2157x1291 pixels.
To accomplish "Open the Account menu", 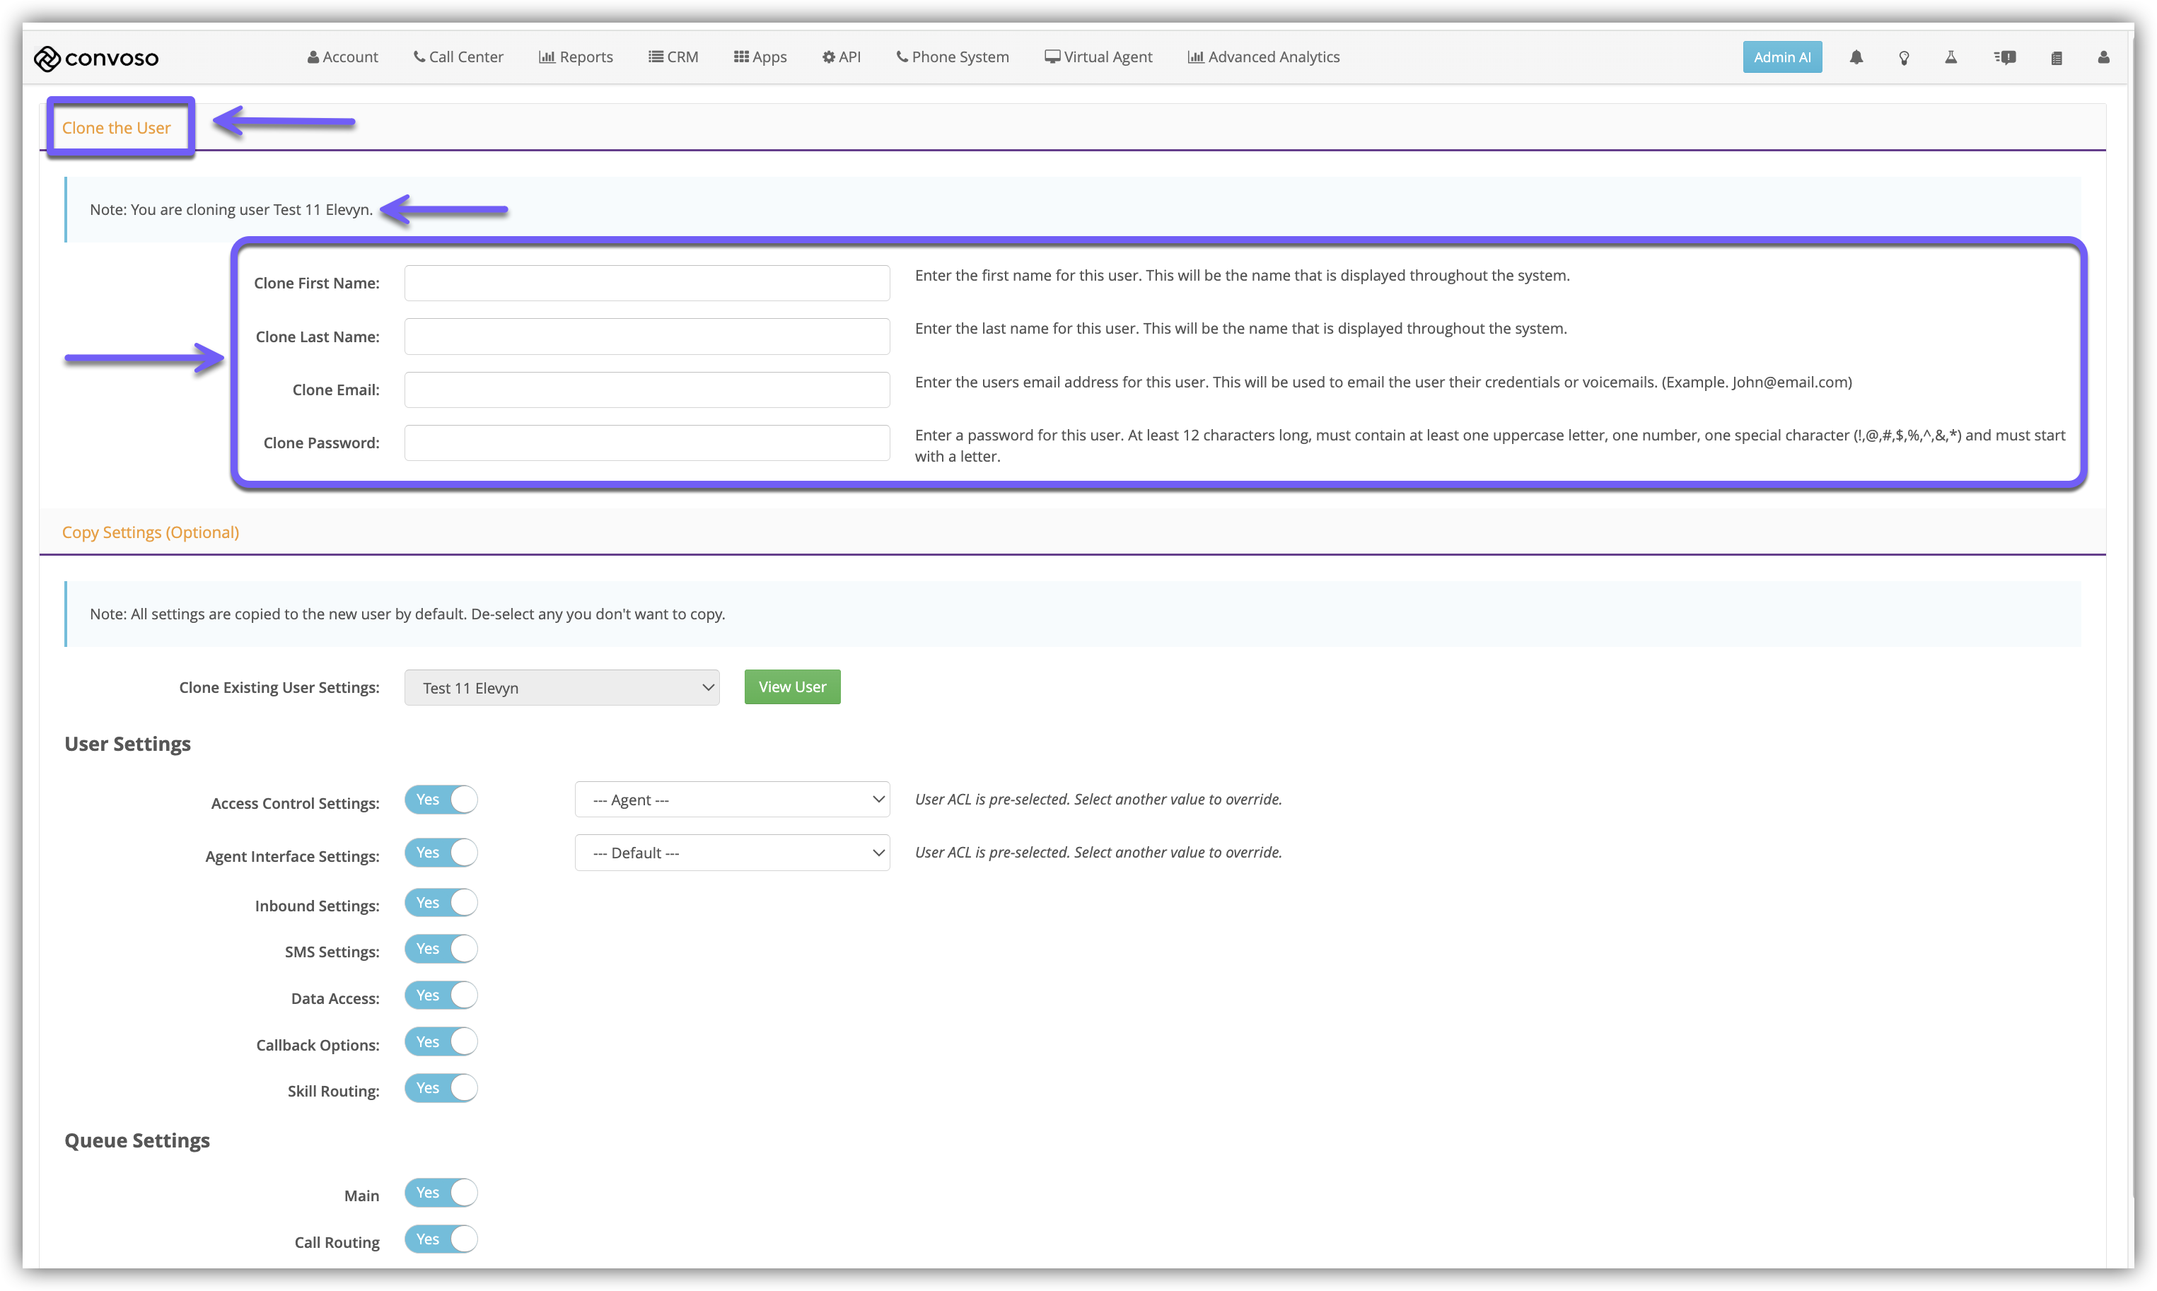I will click(342, 57).
